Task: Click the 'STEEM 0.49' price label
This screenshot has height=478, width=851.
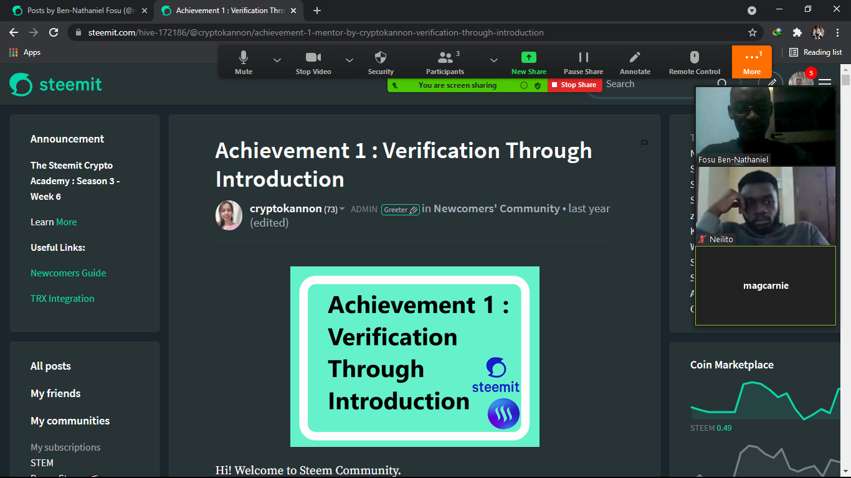Action: 711,428
